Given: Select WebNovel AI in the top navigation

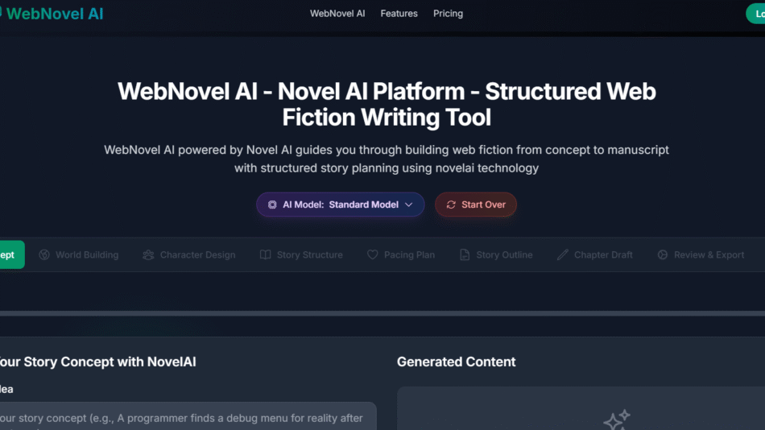Looking at the screenshot, I should [337, 14].
